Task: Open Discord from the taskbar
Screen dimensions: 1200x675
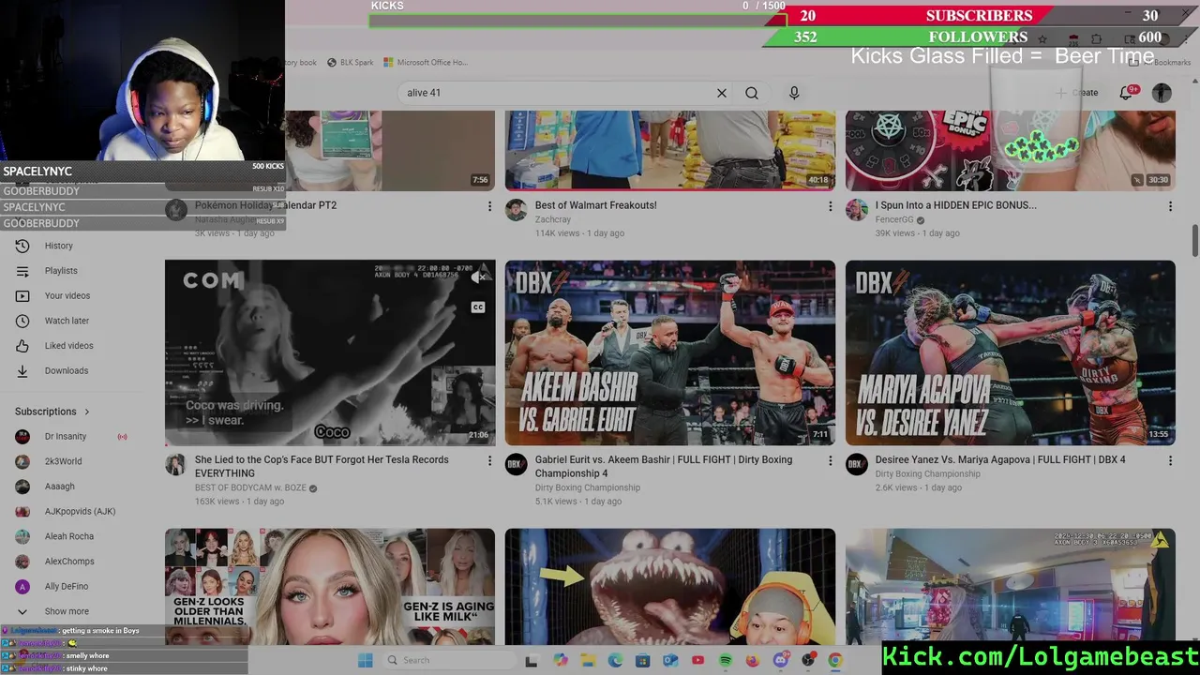Action: point(780,660)
